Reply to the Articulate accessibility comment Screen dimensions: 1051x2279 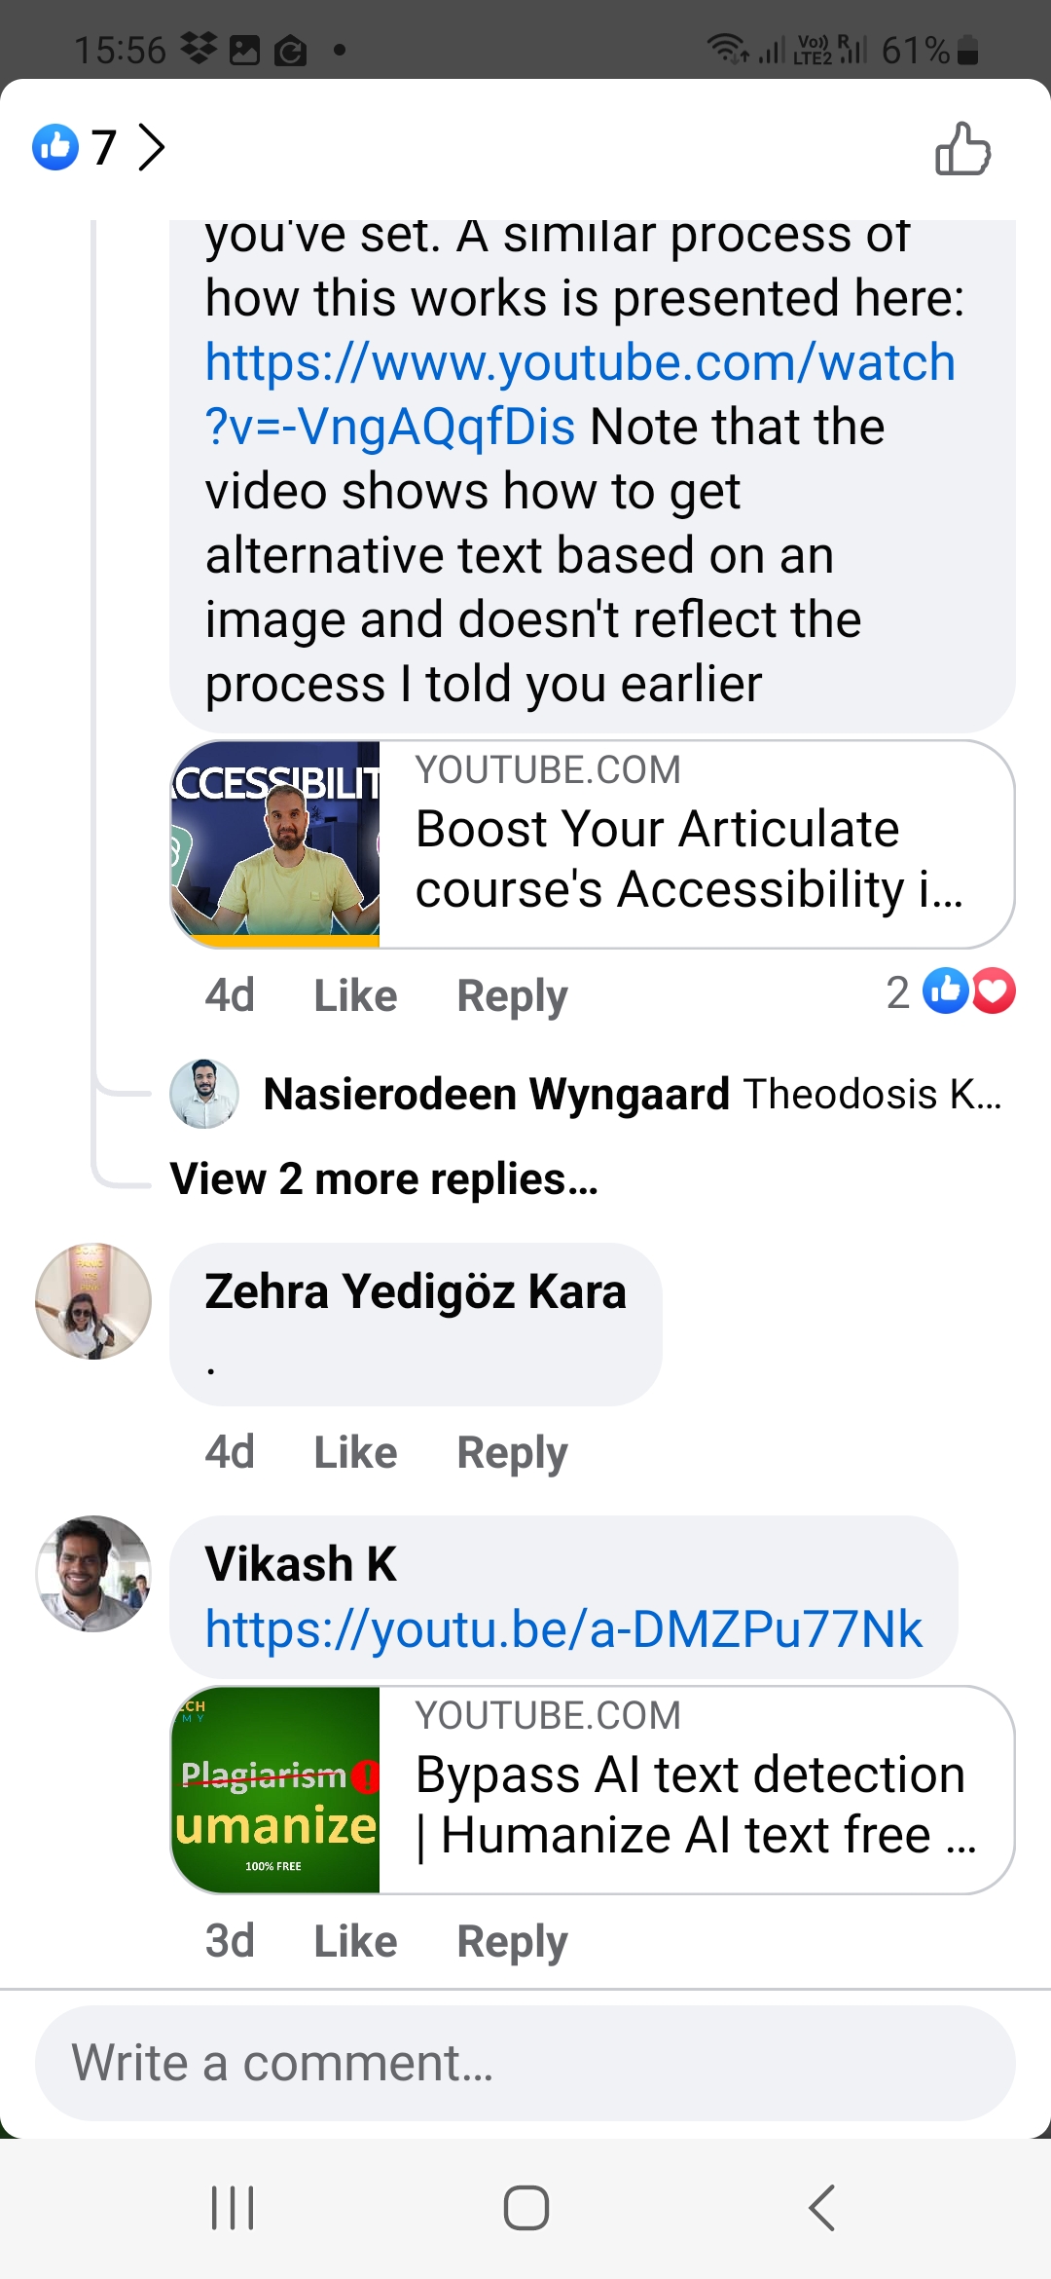click(x=512, y=995)
